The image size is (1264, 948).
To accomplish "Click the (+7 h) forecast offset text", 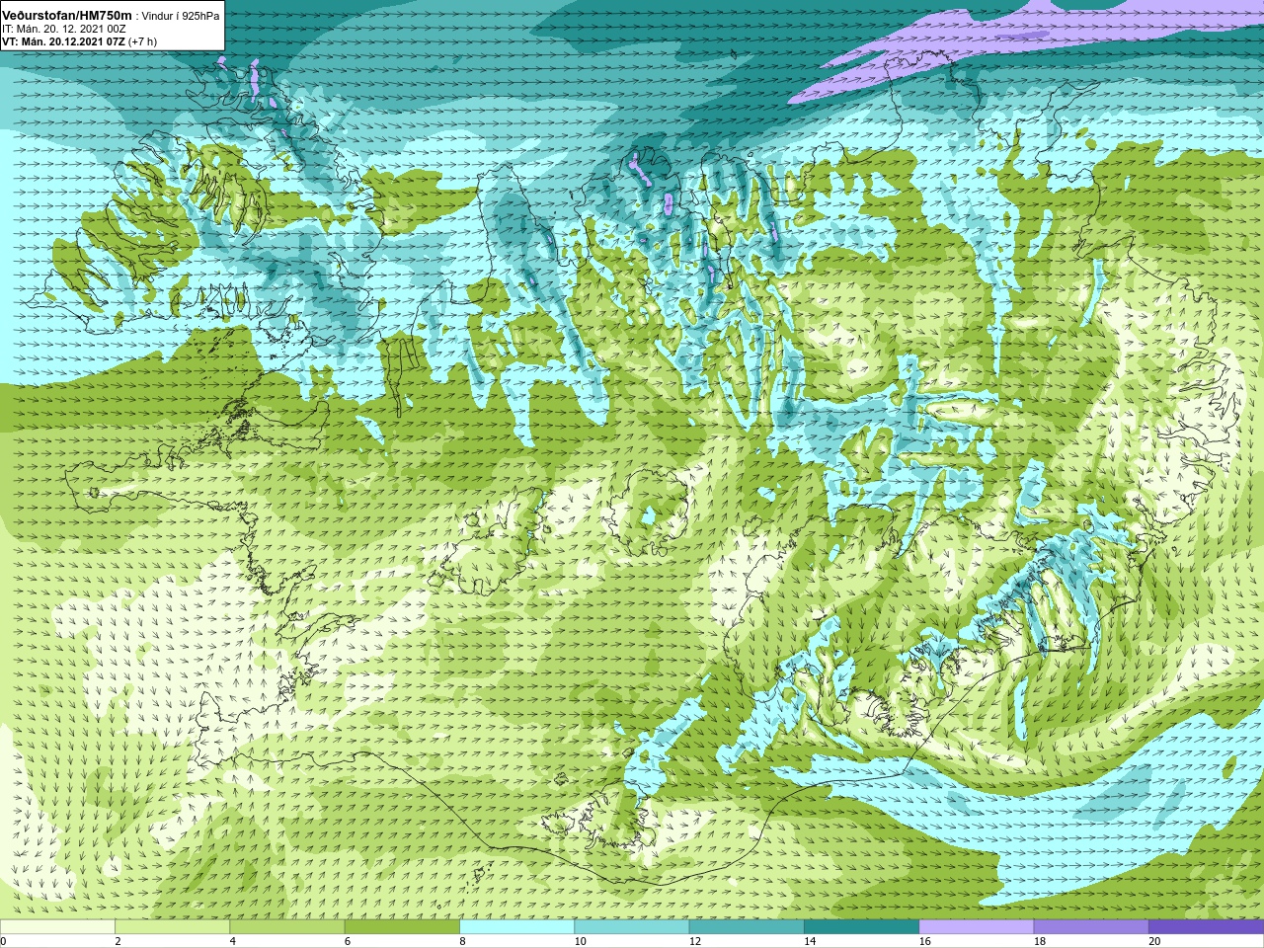I will [142, 41].
